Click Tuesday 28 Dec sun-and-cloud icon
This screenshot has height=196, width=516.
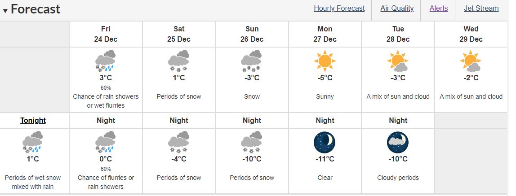(398, 61)
